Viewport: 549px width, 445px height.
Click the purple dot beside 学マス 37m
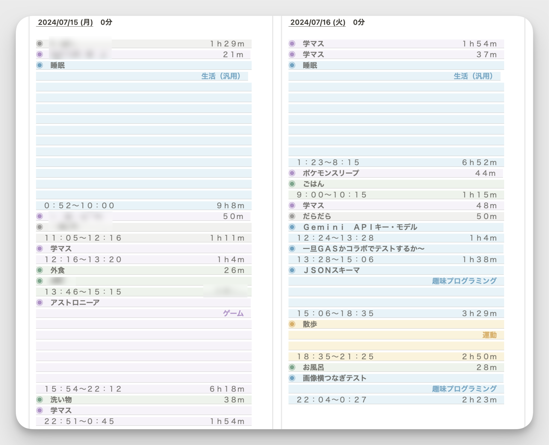point(292,55)
